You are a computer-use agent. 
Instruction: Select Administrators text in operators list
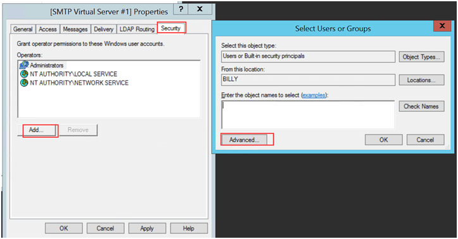click(x=47, y=65)
